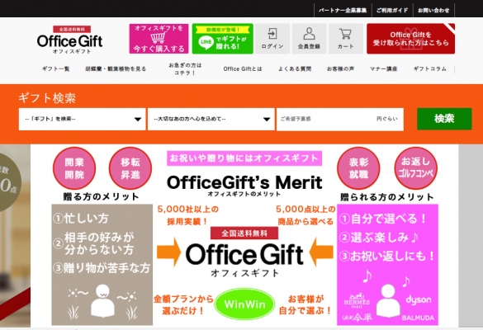Open ギフトコラム menu item
Image resolution: width=483 pixels, height=330 pixels.
coord(429,68)
